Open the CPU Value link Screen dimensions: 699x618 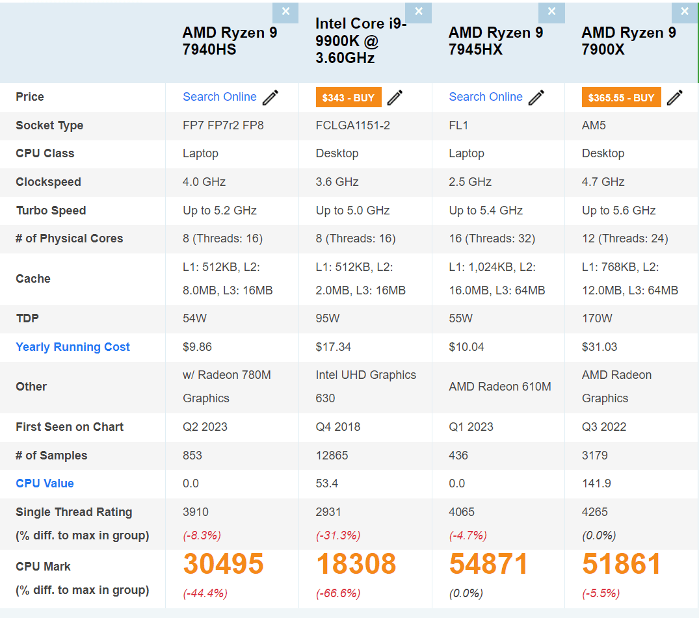pyautogui.click(x=45, y=483)
